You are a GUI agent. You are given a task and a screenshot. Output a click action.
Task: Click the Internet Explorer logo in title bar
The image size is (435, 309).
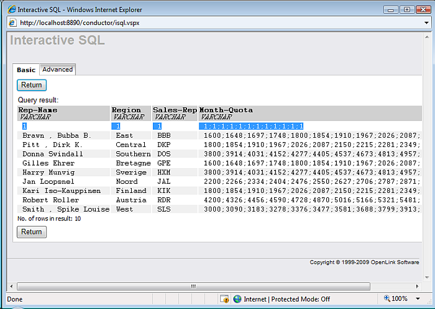11,10
